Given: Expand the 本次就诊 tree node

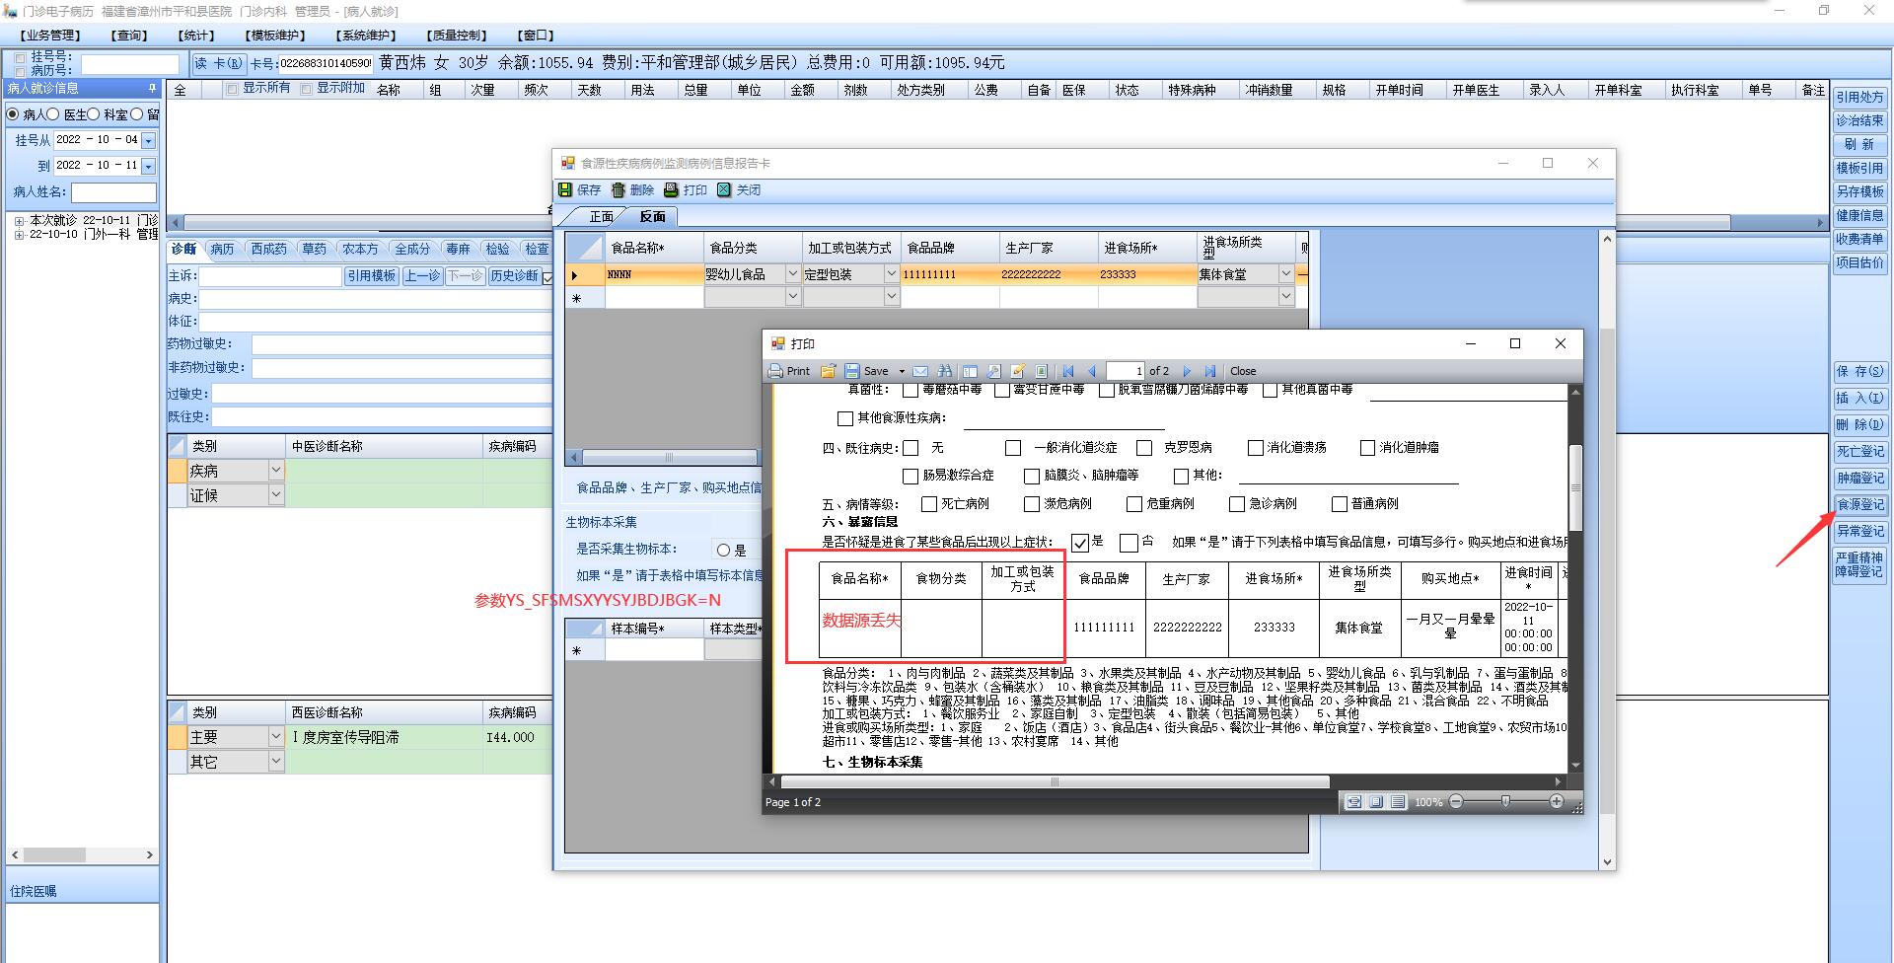Looking at the screenshot, I should 19,221.
